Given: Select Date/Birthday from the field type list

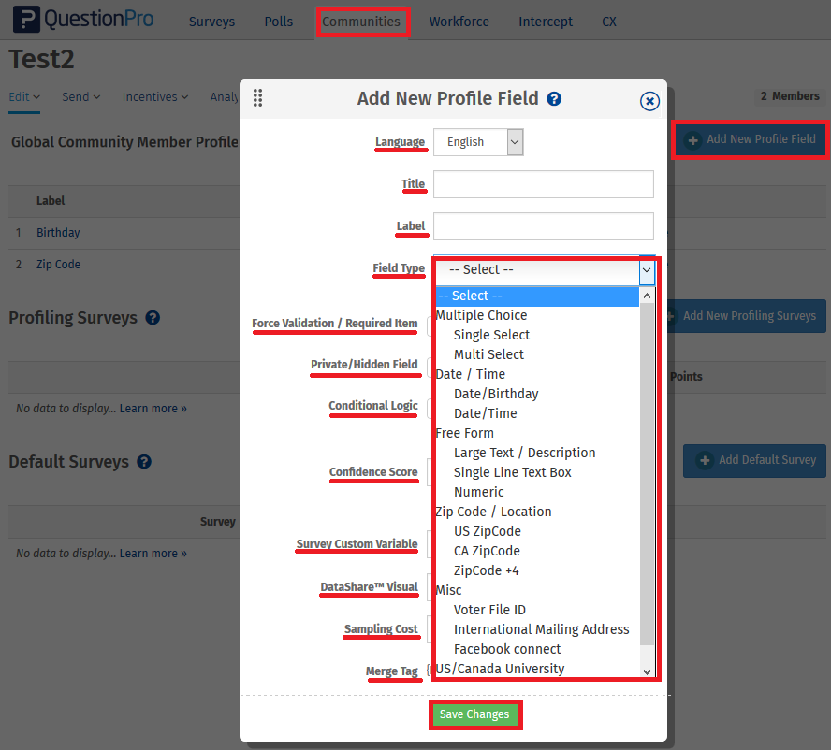Looking at the screenshot, I should [496, 393].
